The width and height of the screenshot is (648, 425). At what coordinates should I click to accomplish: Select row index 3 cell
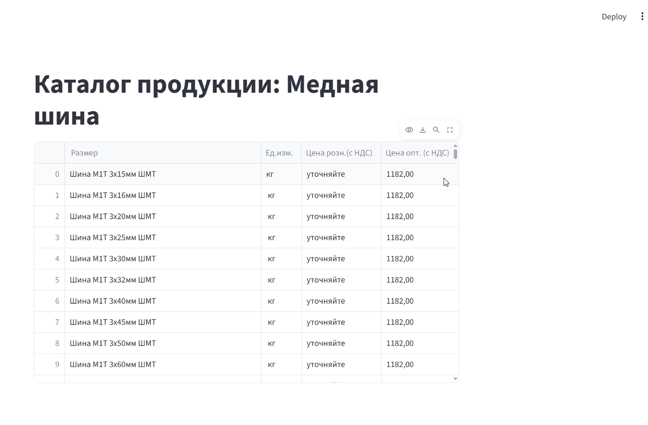49,238
